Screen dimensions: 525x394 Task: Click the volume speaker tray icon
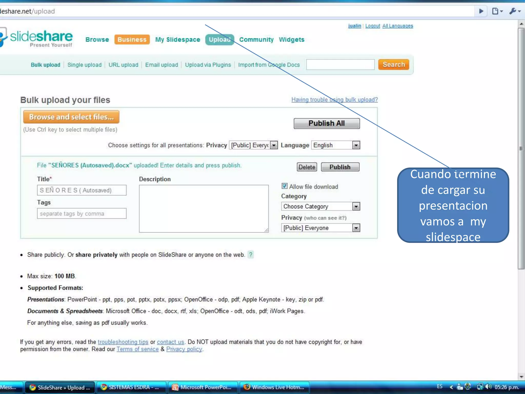[488, 387]
